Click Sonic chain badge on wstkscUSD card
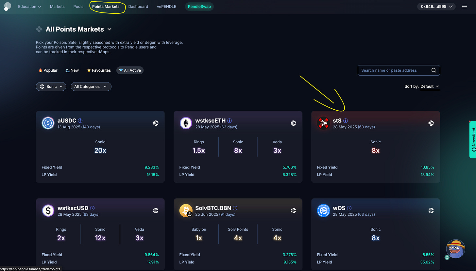This screenshot has height=271, width=476. click(x=156, y=210)
